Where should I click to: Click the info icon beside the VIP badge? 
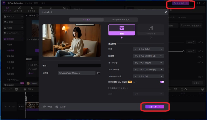(x=134, y=82)
